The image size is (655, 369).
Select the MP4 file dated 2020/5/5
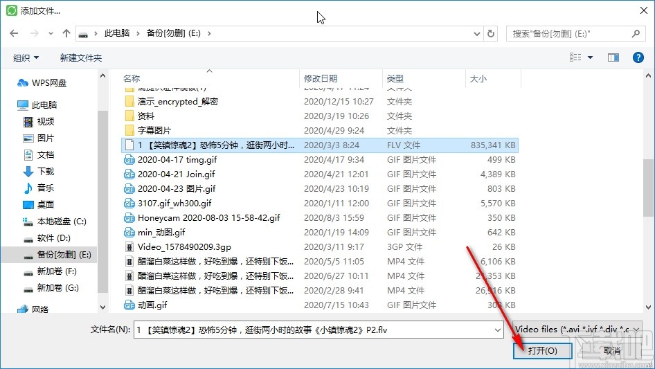tap(320, 262)
